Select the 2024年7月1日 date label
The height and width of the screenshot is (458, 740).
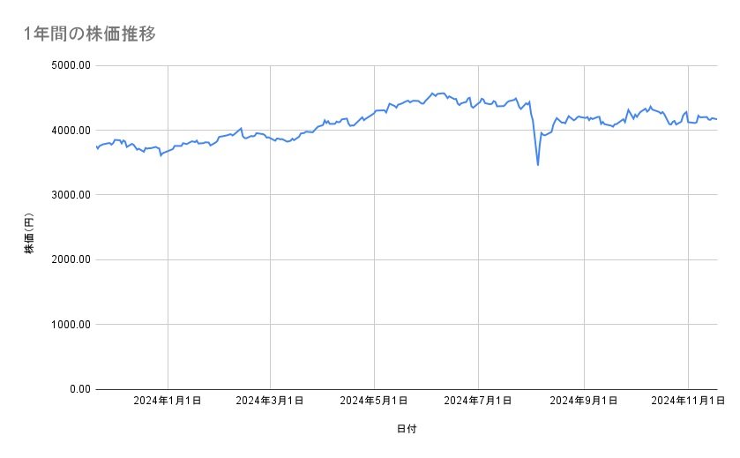point(479,401)
